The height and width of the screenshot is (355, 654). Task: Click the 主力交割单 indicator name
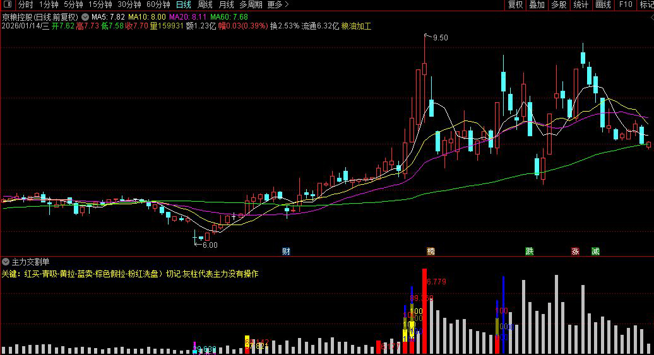tap(30, 262)
